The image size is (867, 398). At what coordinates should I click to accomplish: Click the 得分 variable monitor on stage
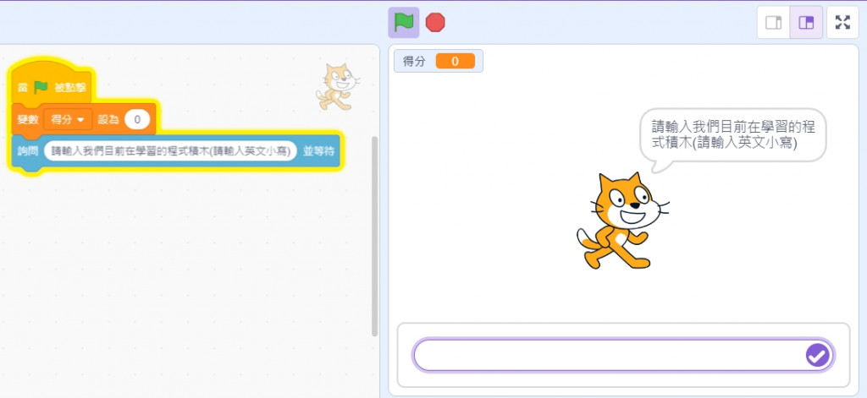pyautogui.click(x=439, y=62)
